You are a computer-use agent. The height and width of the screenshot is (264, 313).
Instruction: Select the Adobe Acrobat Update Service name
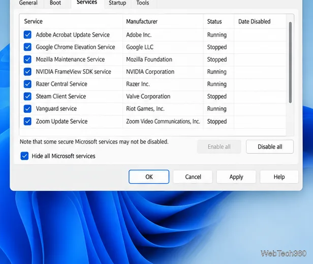(x=73, y=35)
